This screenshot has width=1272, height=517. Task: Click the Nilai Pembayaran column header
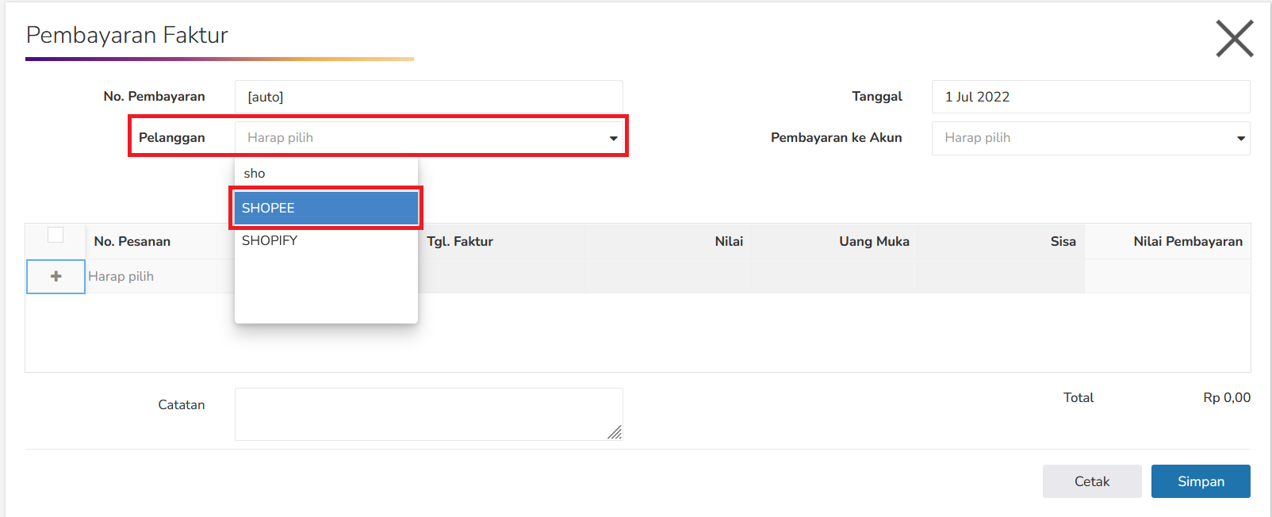(1188, 241)
